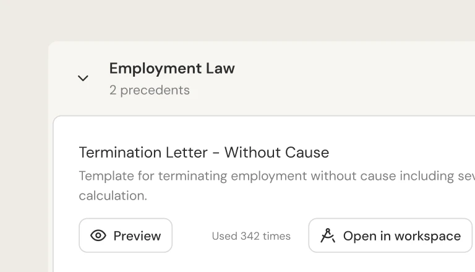Click the word 'Termination' in the card title

(119, 152)
